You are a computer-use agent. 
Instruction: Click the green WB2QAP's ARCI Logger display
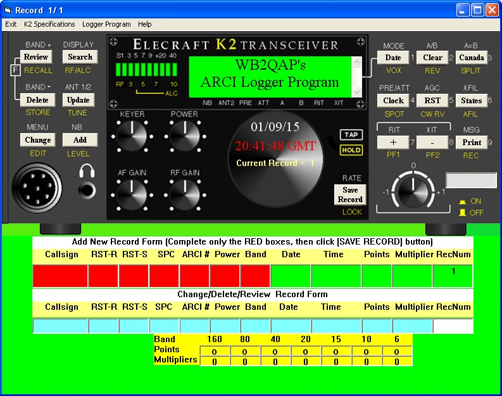click(x=270, y=77)
